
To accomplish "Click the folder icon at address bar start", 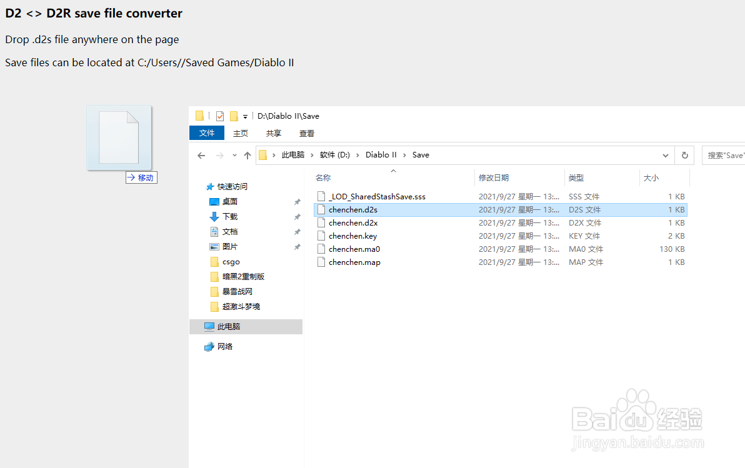I will [x=262, y=155].
